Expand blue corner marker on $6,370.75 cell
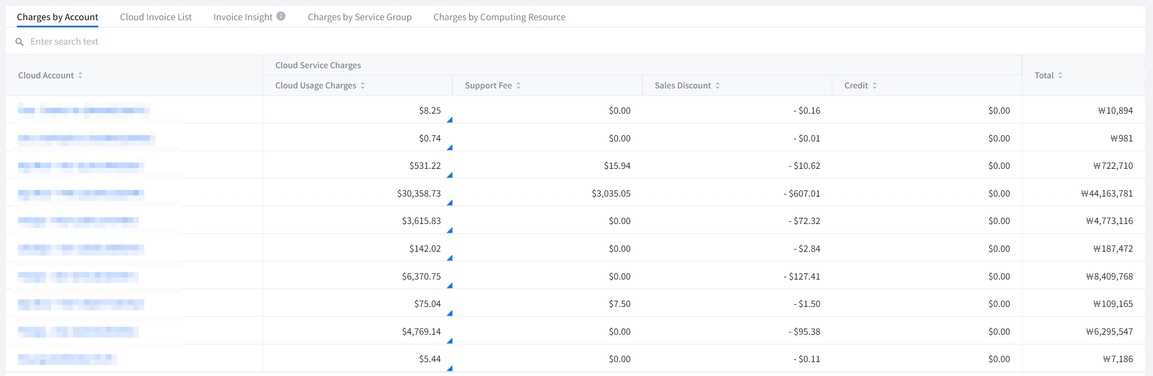Viewport: 1153px width, 376px height. tap(450, 286)
